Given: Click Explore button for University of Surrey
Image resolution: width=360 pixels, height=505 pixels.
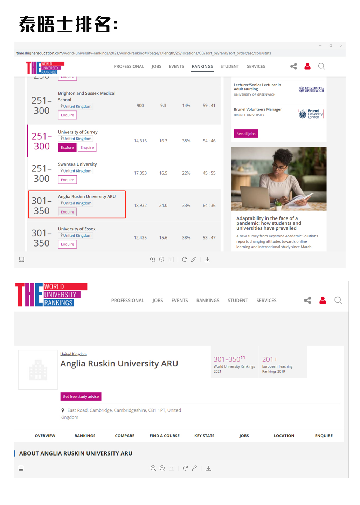Looking at the screenshot, I should [67, 147].
